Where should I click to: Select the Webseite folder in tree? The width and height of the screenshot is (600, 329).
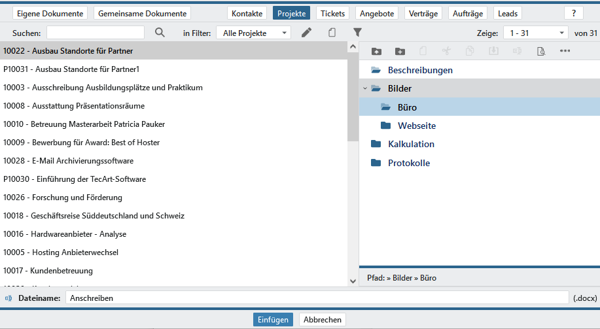pos(416,126)
